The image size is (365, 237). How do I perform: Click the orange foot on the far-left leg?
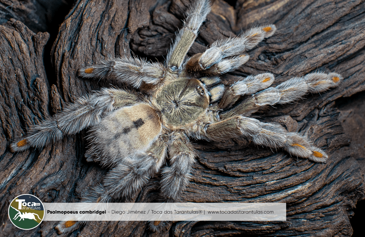click(x=22, y=143)
